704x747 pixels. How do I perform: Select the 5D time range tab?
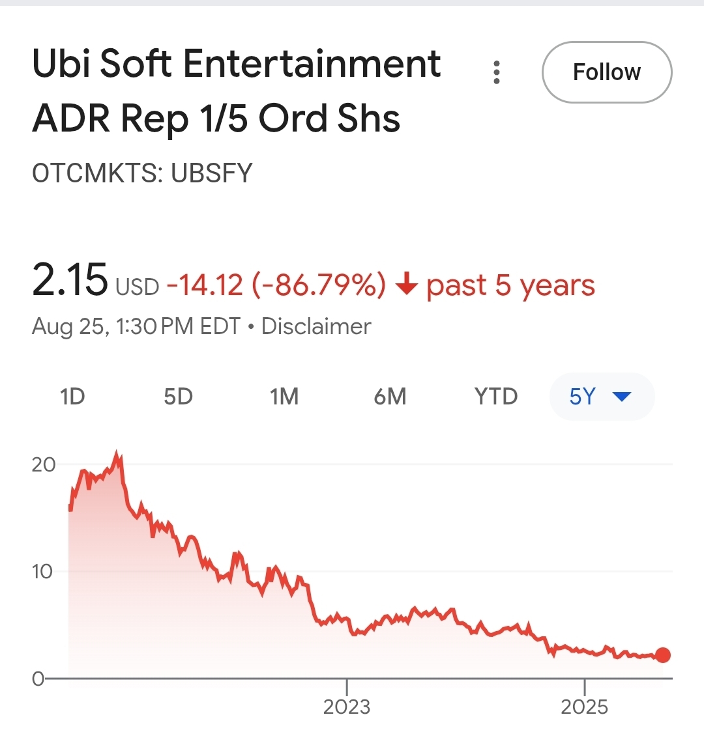(x=179, y=397)
